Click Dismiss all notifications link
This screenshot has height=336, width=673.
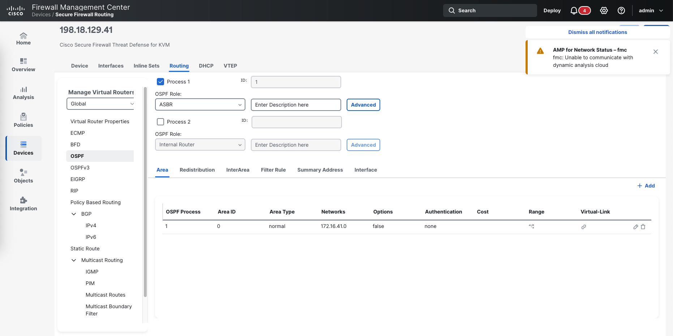(x=597, y=32)
